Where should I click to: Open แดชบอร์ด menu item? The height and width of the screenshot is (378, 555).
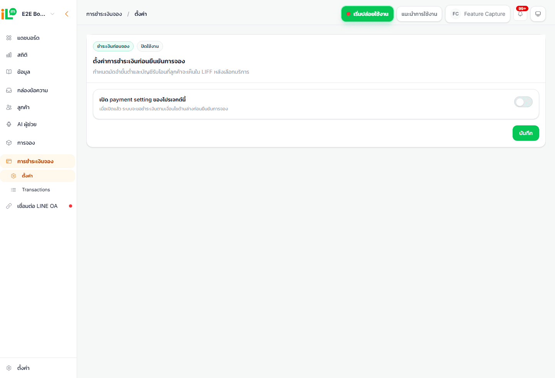(38, 38)
